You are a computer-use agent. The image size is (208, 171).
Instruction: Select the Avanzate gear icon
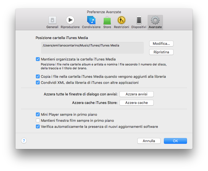[x=155, y=20]
